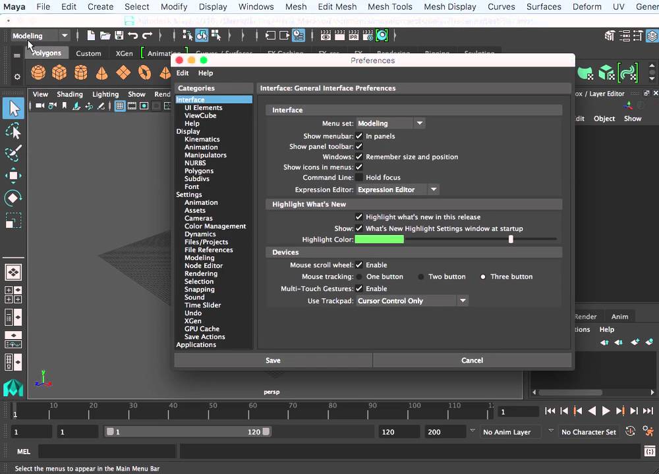Select the Polygons display category
Screen dimensions: 659x474
[x=199, y=171]
